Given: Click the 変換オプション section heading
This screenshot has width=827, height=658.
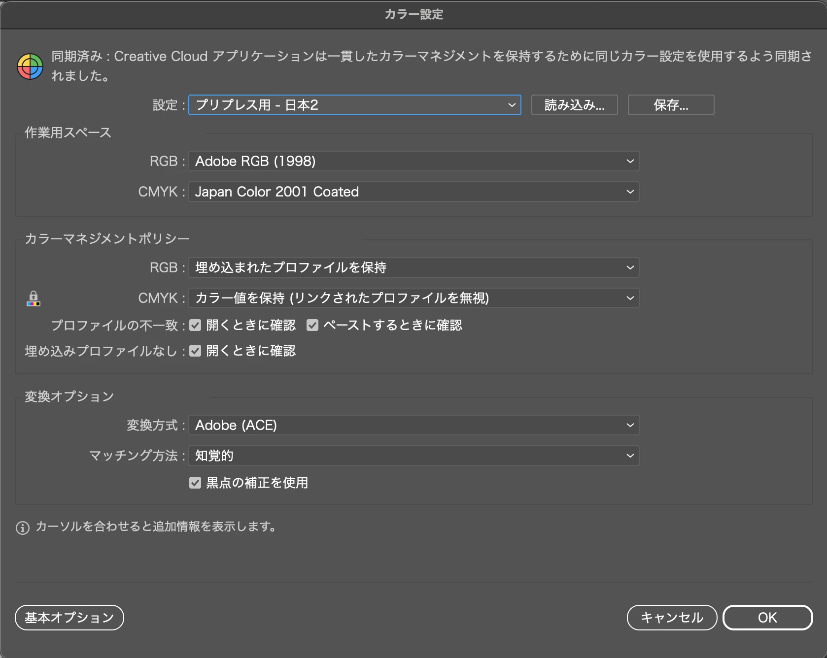Looking at the screenshot, I should [x=69, y=396].
